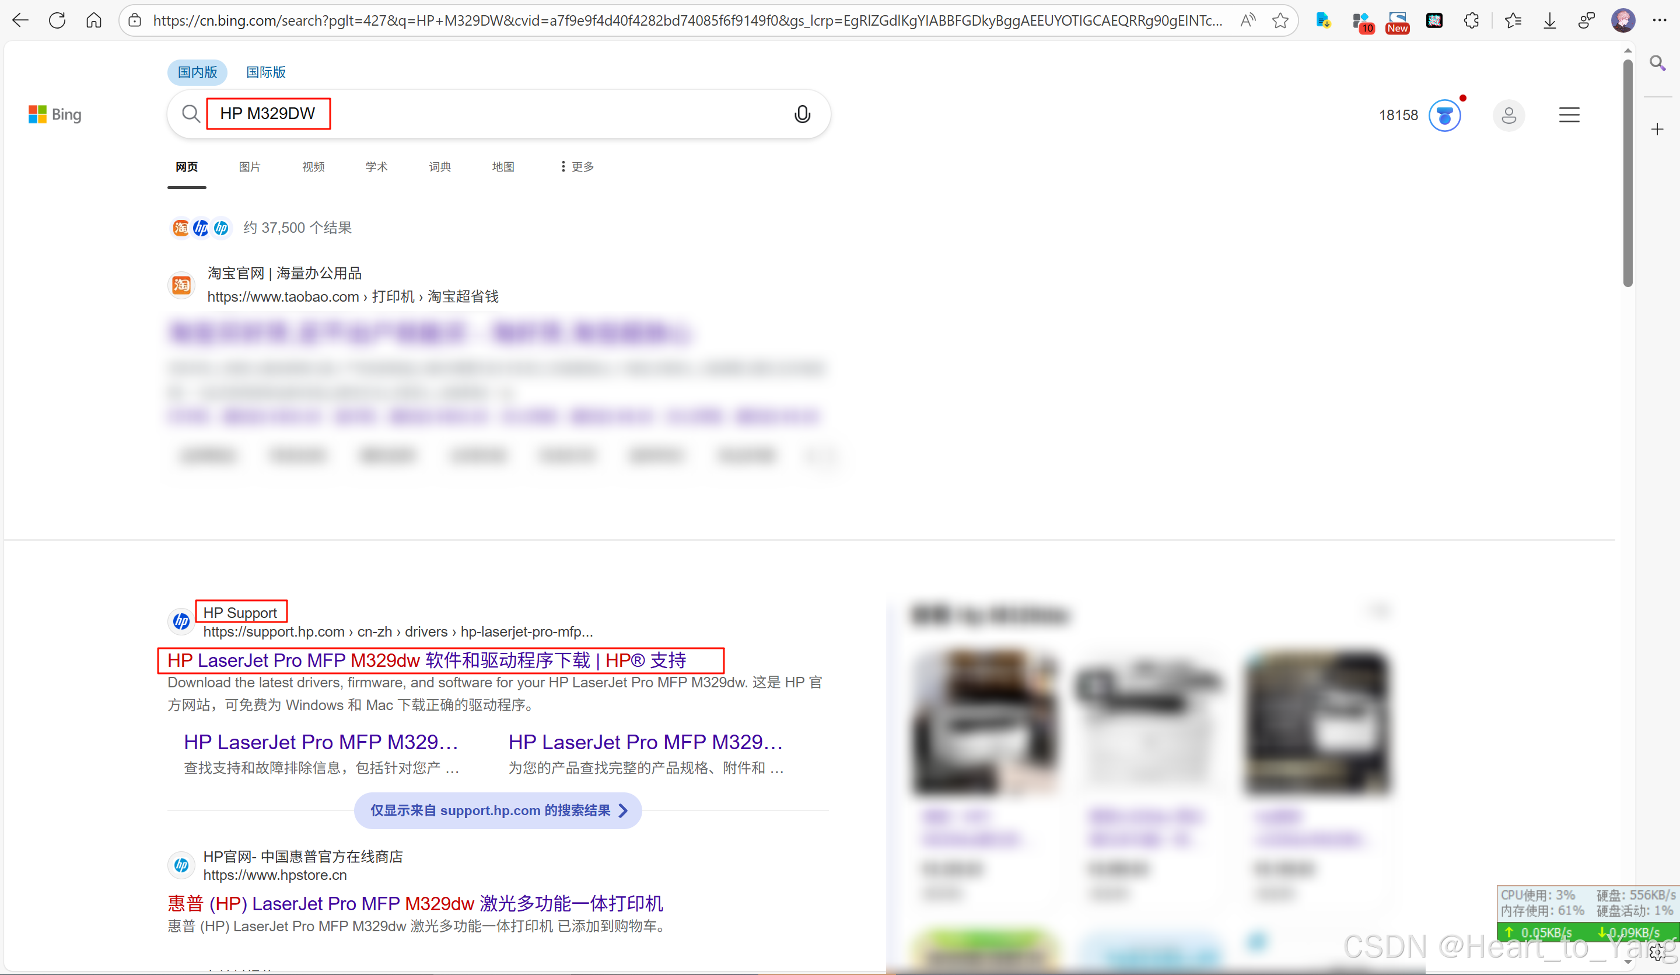This screenshot has height=975, width=1680.
Task: Add page to favorites star icon
Action: 1280,20
